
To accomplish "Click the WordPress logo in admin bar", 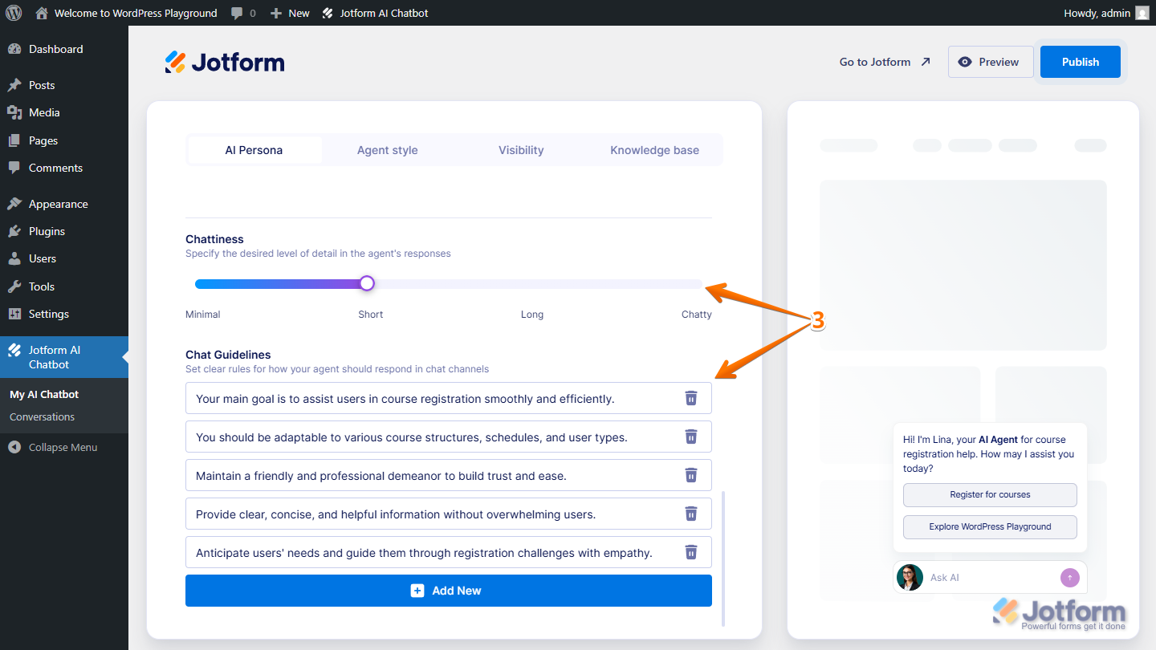I will (x=14, y=13).
